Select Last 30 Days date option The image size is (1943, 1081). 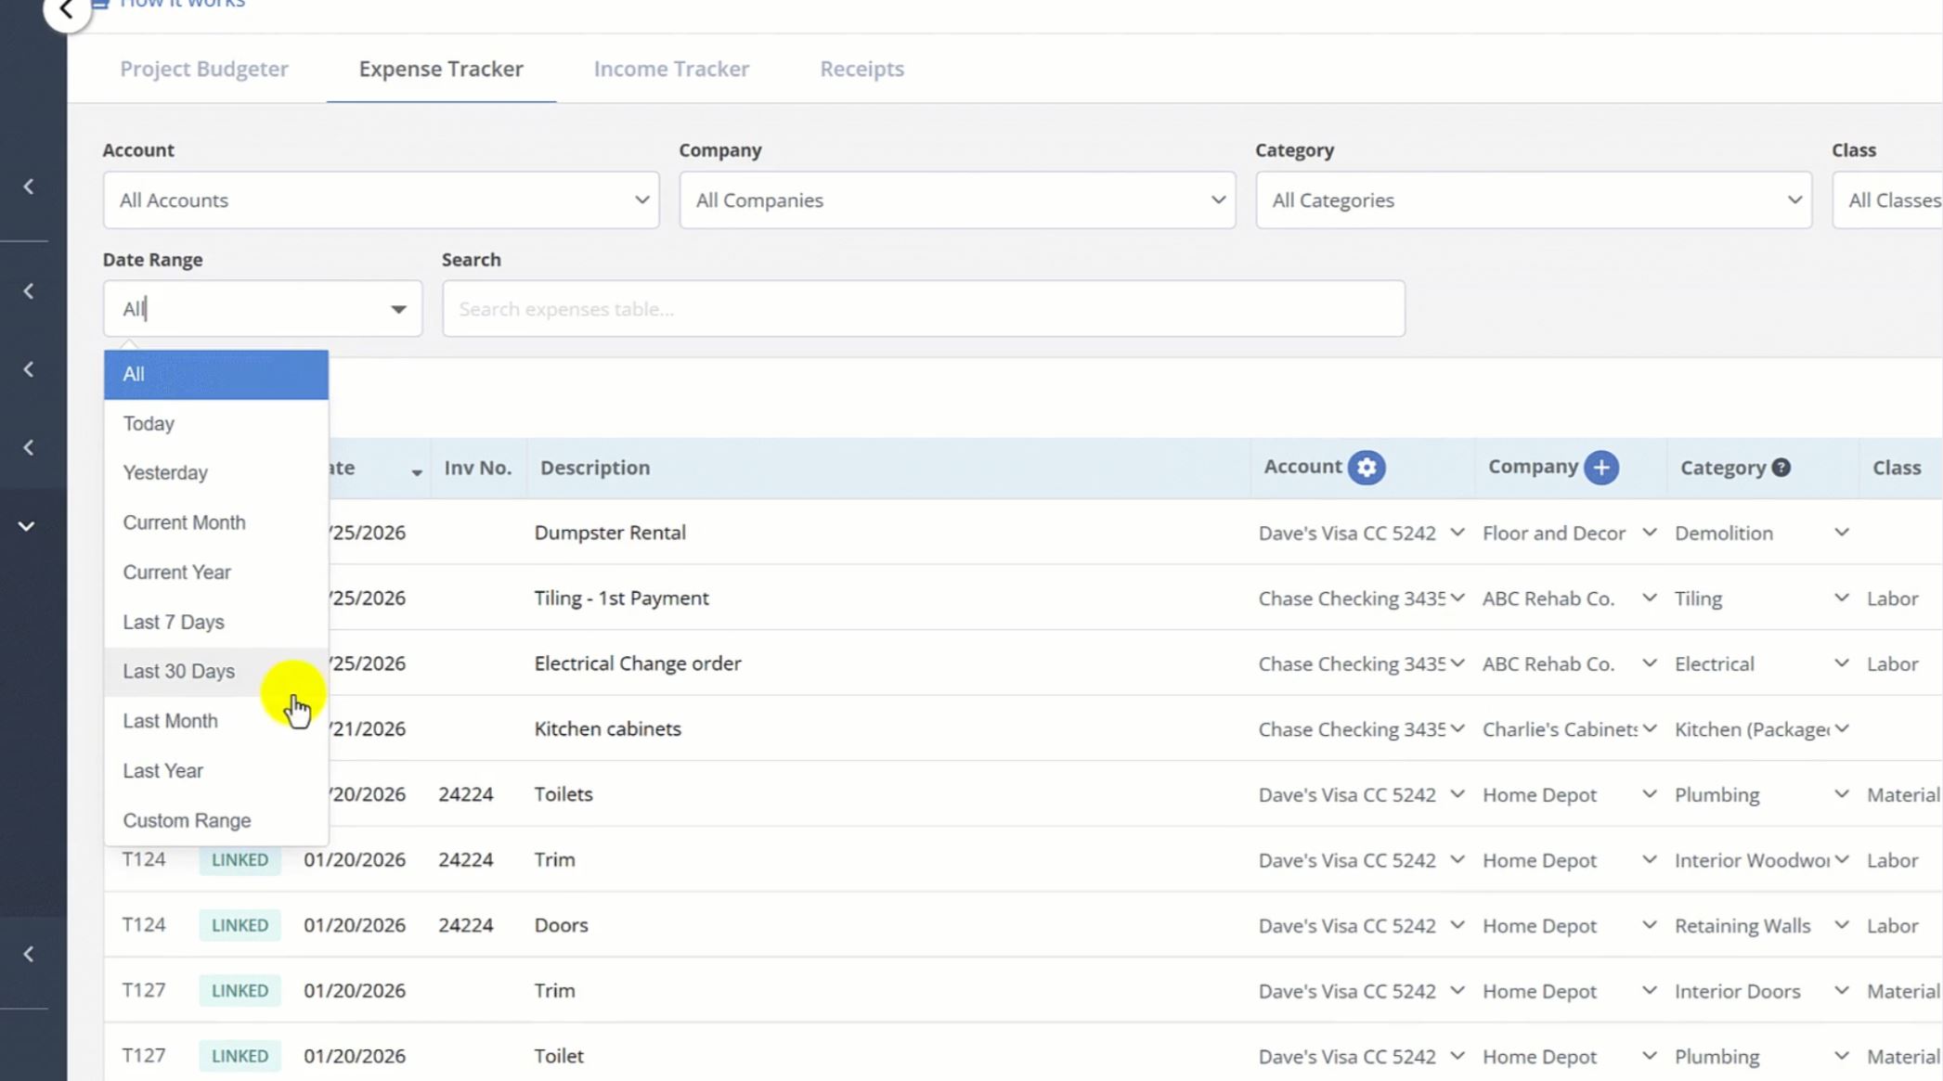179,672
